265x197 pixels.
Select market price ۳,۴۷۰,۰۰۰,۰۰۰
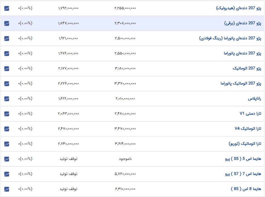[125, 129]
